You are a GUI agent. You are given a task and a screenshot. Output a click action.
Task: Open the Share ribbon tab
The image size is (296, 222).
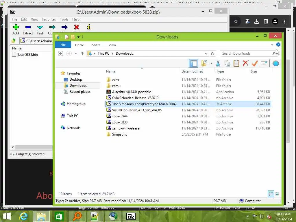[96, 45]
